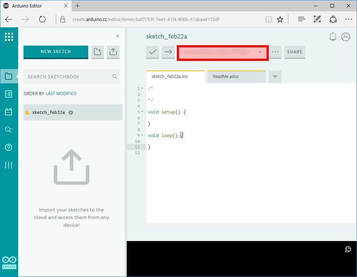Click the site security lock icon
Screen dimensions: 357x277
point(63,19)
